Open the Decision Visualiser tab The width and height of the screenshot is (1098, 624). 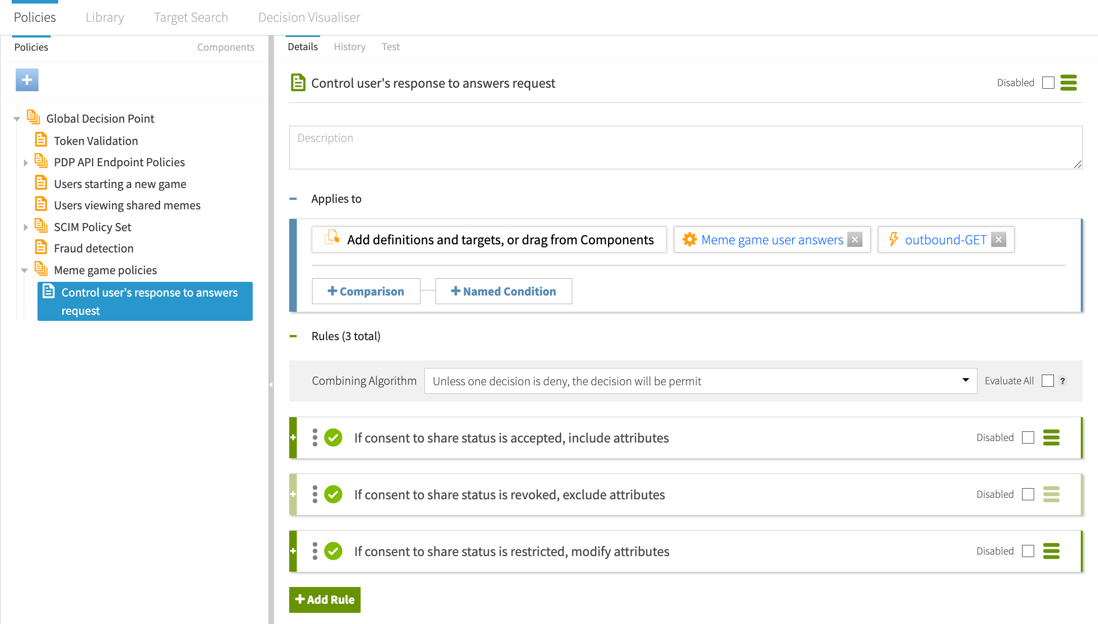coord(309,17)
